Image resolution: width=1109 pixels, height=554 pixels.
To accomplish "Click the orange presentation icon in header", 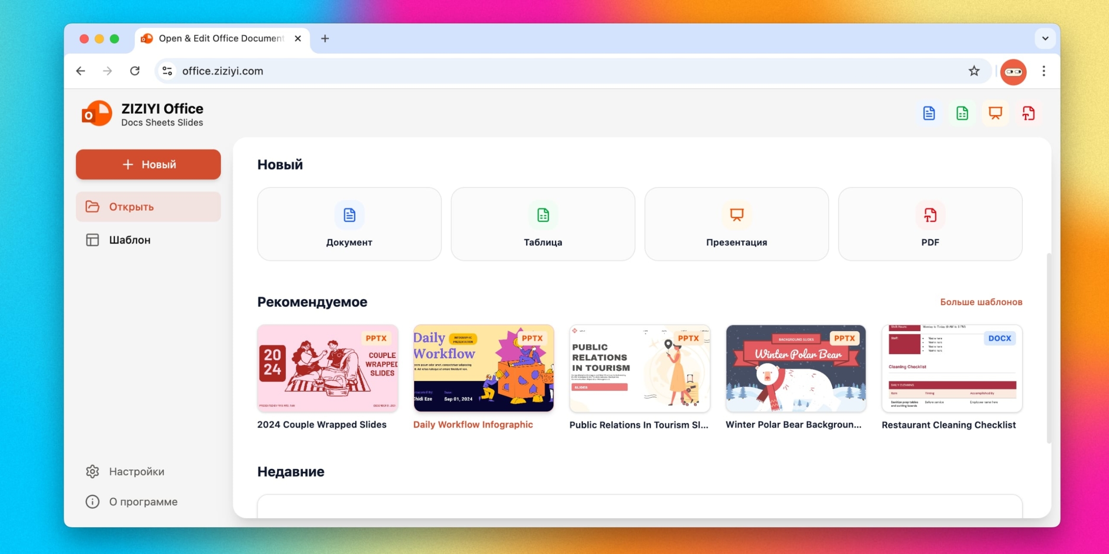I will [x=995, y=113].
